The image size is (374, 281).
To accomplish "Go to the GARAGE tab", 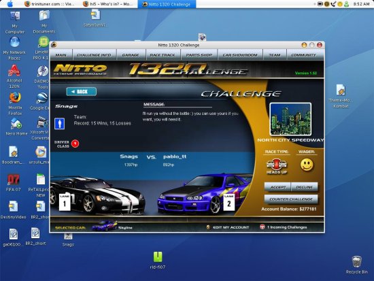I will click(x=131, y=55).
